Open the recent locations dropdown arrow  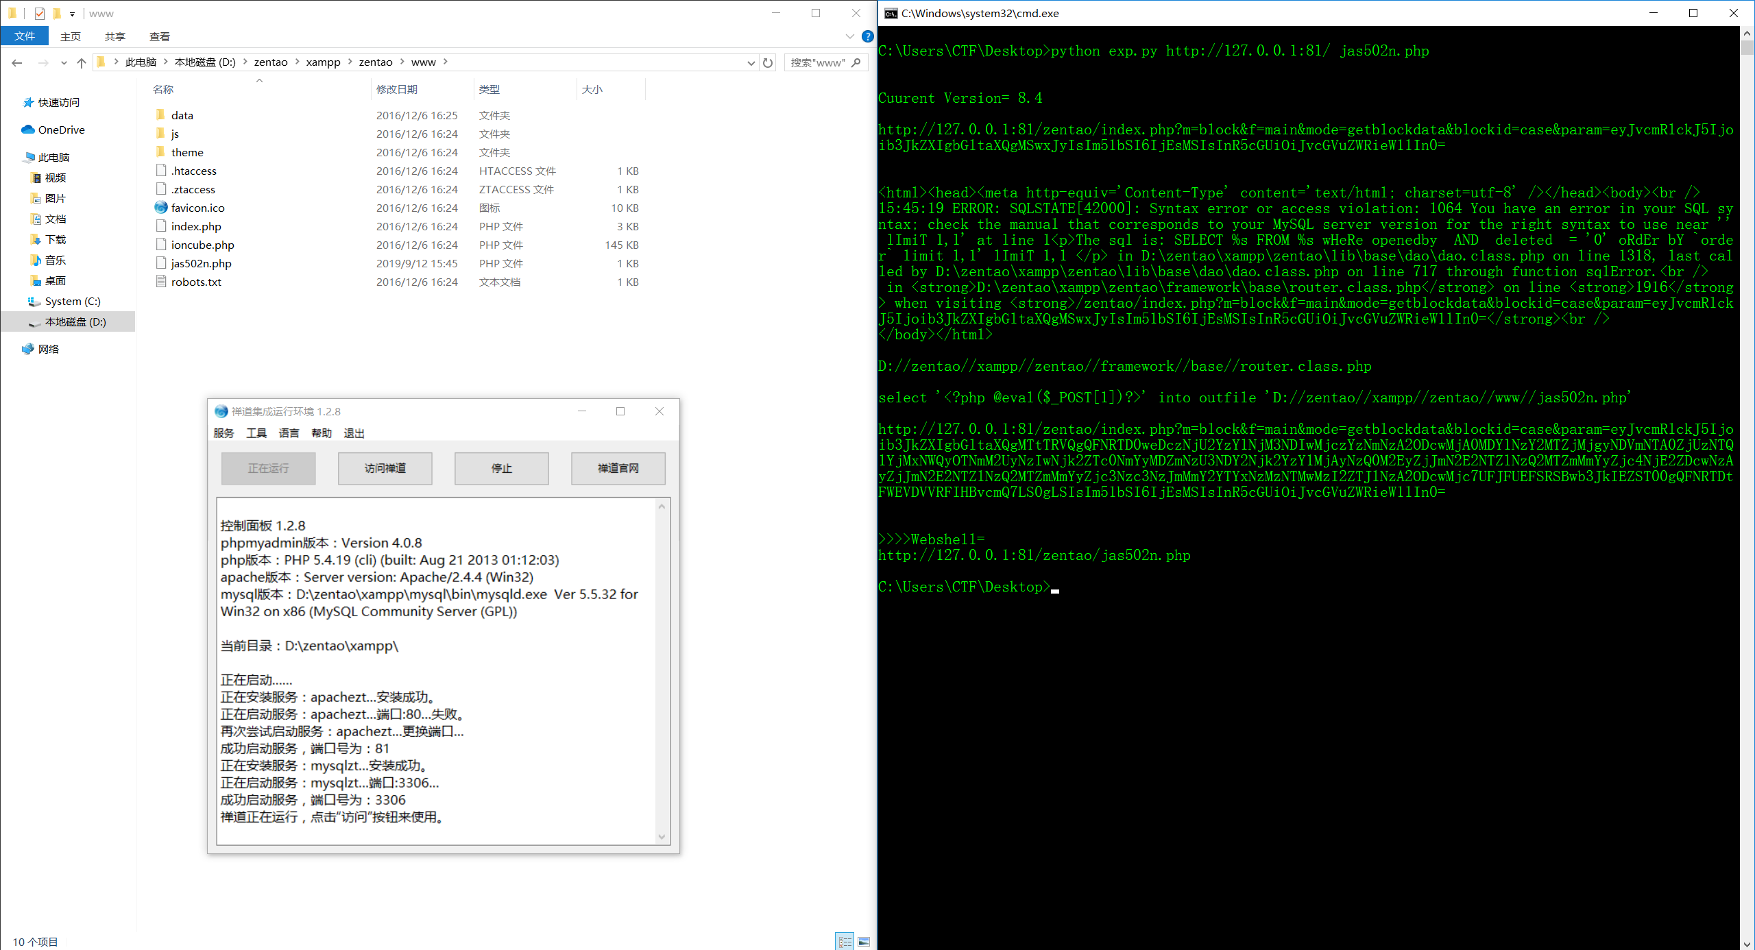64,62
